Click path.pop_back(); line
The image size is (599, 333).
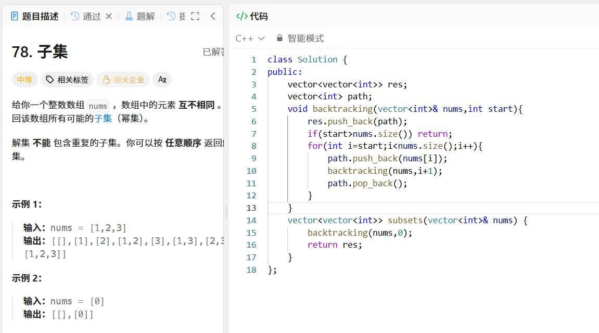[367, 183]
